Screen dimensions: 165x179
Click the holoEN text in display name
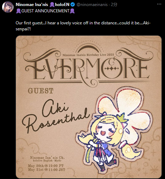coord(62,5)
